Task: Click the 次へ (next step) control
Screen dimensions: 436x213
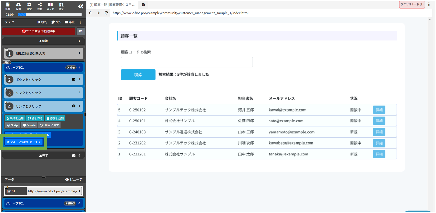Action: click(56, 22)
